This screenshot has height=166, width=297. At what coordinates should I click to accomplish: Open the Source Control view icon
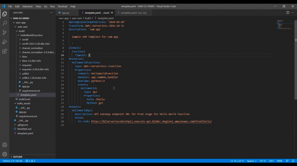coord(5,33)
